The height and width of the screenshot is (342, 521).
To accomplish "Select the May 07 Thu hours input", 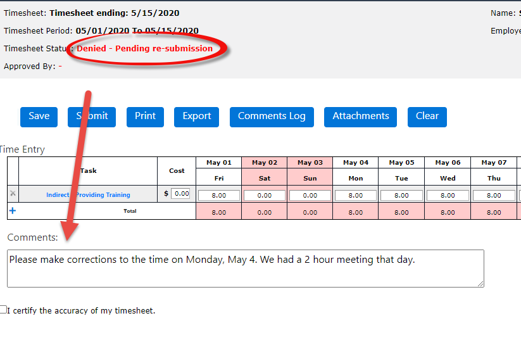I will pos(494,196).
